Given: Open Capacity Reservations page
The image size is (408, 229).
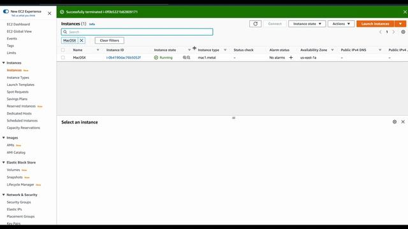Looking at the screenshot, I should tap(24, 128).
